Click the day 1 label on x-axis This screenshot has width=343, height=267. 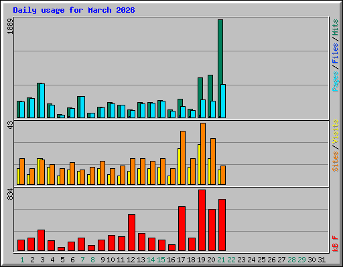[x=22, y=260]
